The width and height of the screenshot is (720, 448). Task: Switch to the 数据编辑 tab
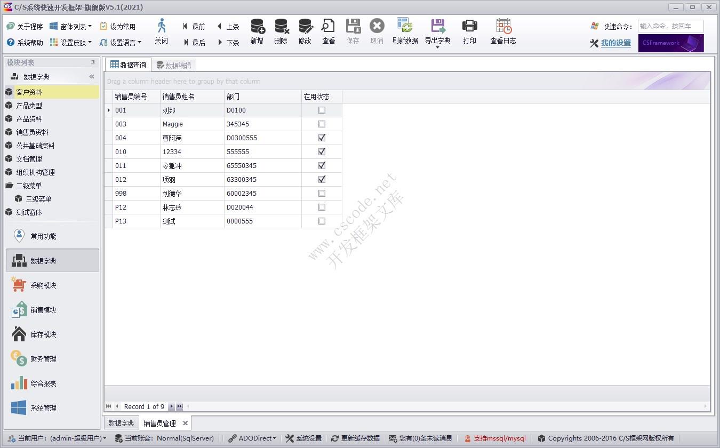pyautogui.click(x=174, y=65)
